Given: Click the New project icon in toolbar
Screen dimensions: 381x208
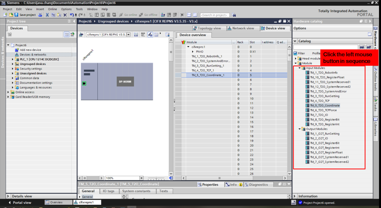Looking at the screenshot, I should 6,15.
